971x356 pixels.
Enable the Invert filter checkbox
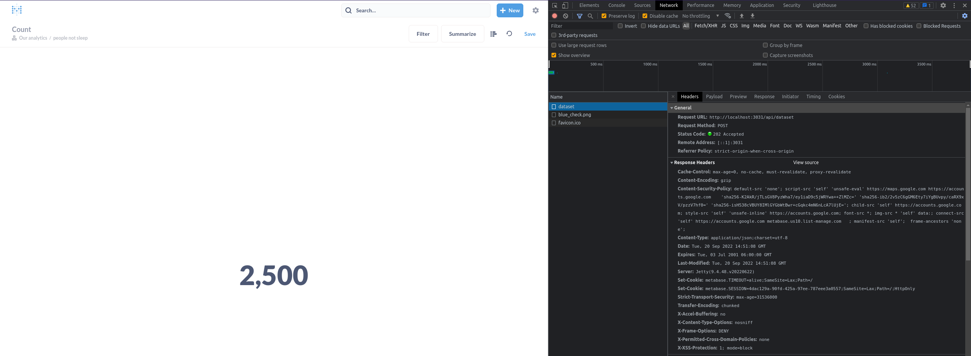pos(620,26)
